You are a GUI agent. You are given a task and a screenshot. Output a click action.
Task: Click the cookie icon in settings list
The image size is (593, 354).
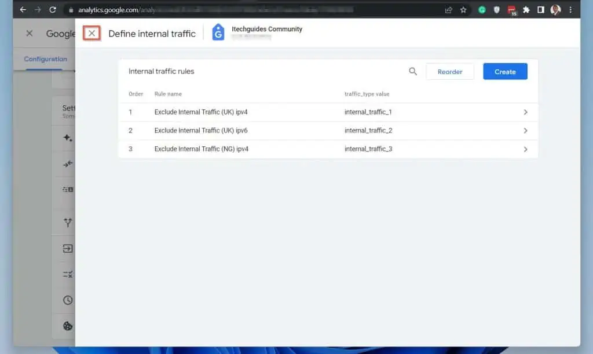coord(68,326)
